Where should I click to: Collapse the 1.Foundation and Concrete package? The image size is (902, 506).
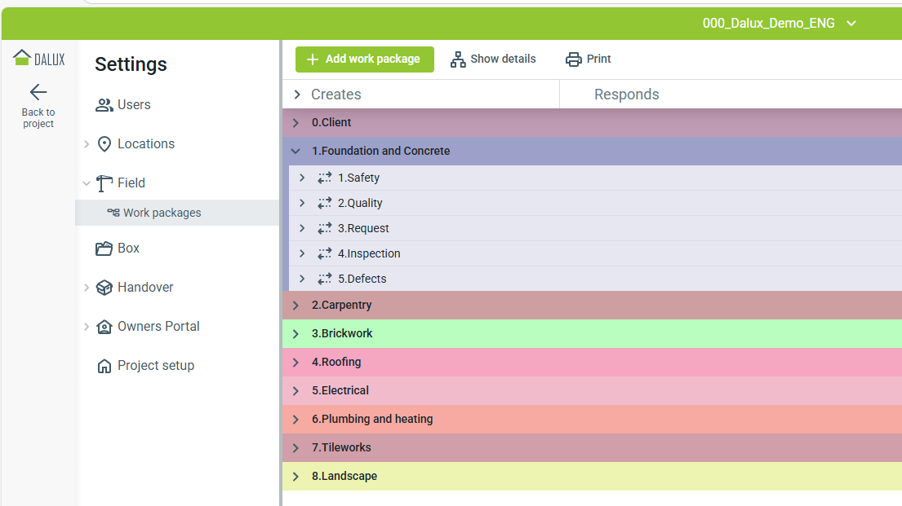click(x=296, y=152)
